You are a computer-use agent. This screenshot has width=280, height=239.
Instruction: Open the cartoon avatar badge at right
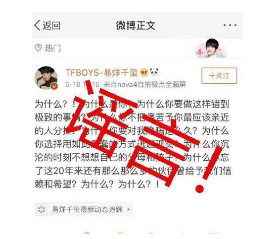click(211, 48)
